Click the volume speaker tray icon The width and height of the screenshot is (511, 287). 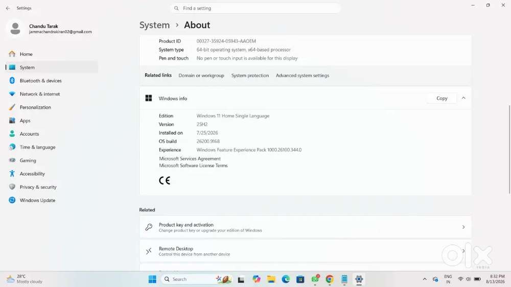coord(468,279)
